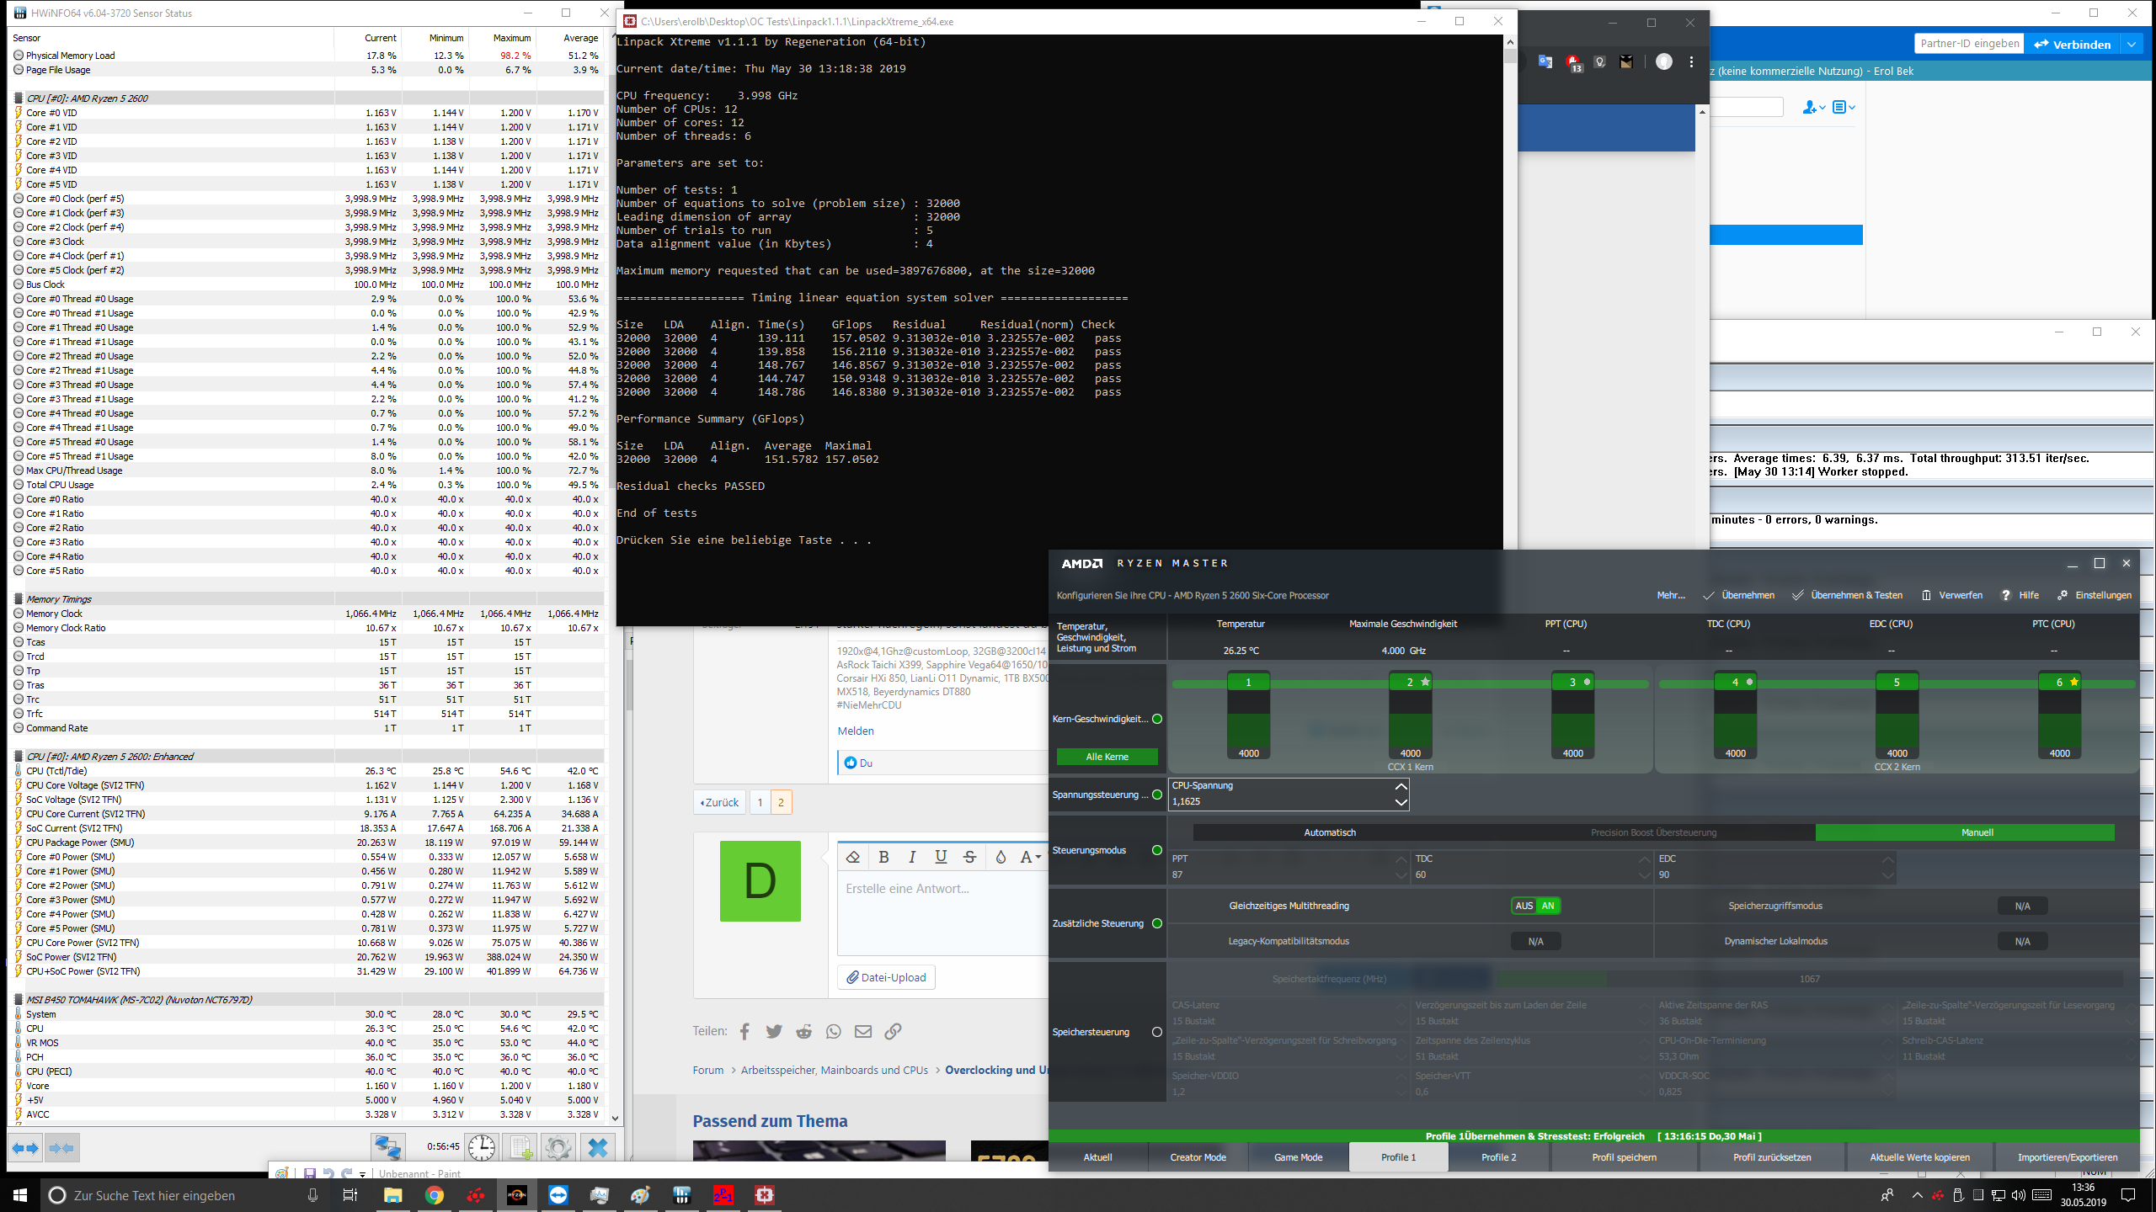Open Importieren/Exportieren tab

2067,1157
